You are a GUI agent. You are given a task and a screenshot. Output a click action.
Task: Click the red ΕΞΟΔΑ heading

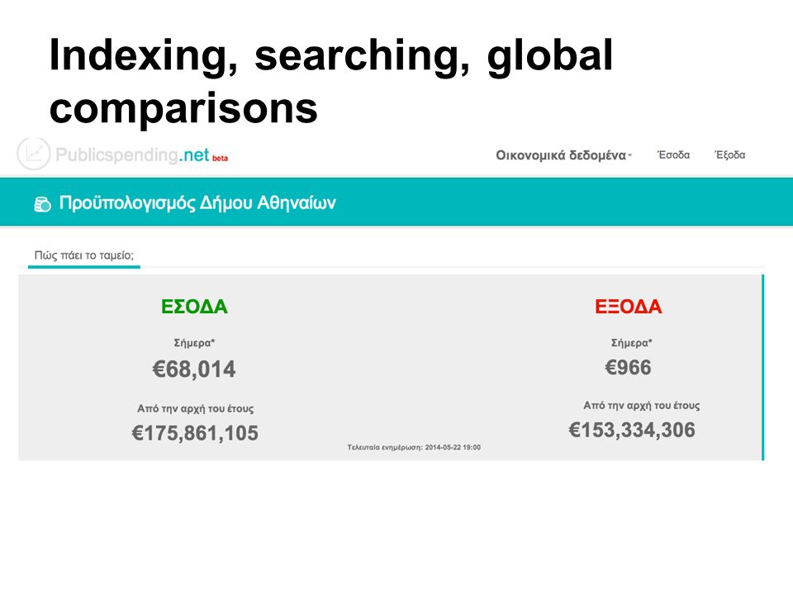pyautogui.click(x=628, y=307)
